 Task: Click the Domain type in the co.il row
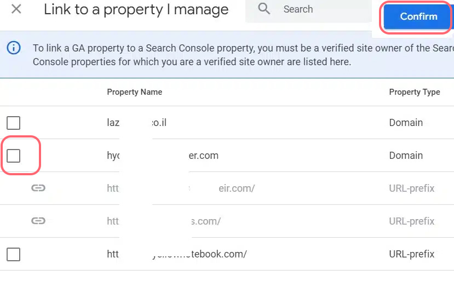[x=406, y=123]
